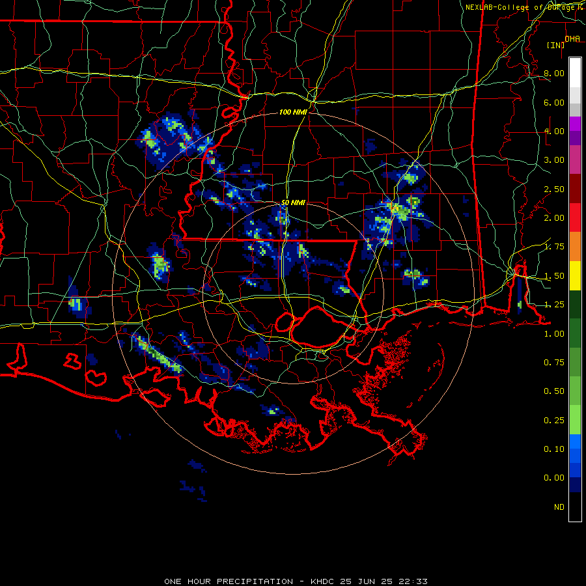
Task: Click the 0.10 legend value
Action: pos(554,449)
